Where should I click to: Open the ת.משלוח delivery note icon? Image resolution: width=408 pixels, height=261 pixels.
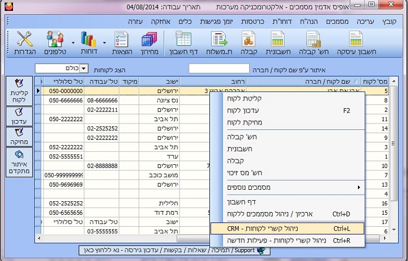click(219, 42)
